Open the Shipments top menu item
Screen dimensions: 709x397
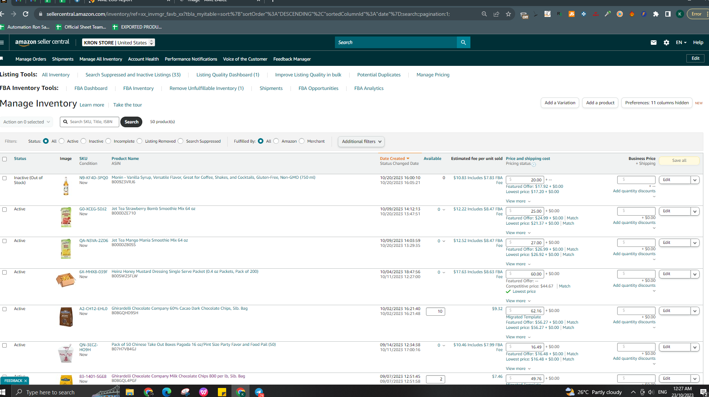[63, 59]
